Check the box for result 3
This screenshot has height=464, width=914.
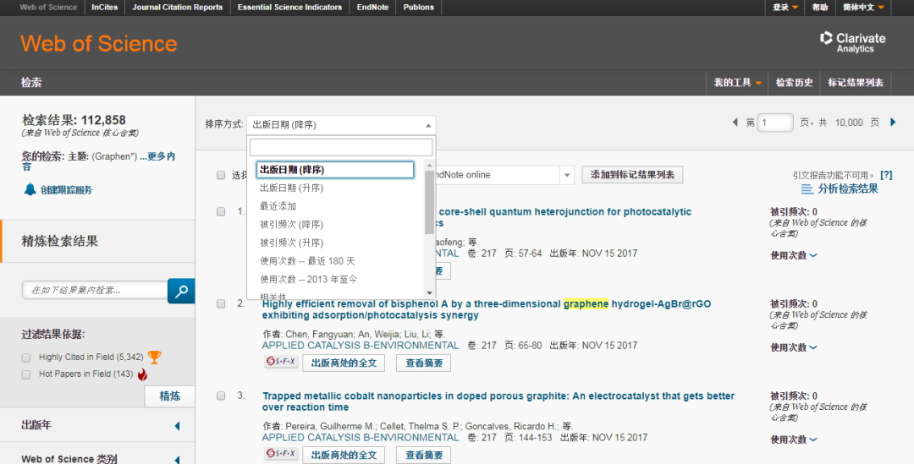221,396
